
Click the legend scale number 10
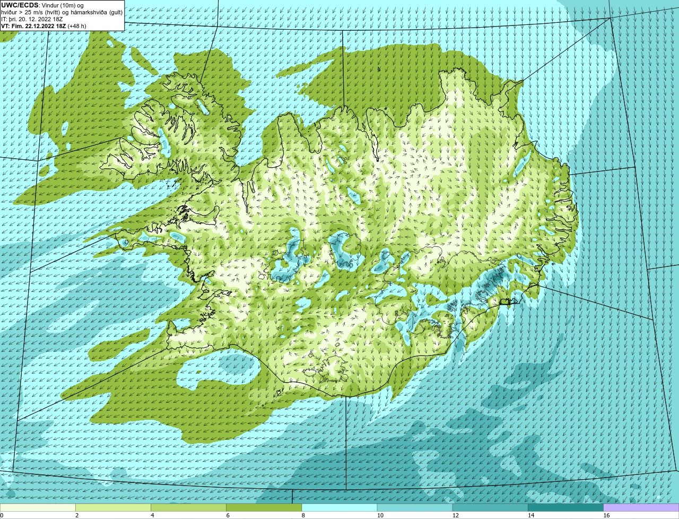(x=380, y=515)
